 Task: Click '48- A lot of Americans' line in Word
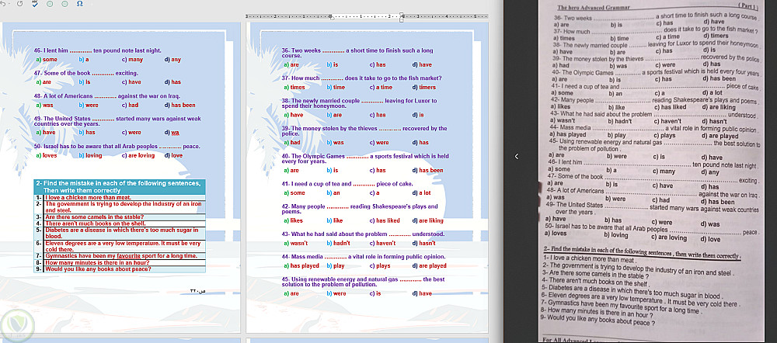107,96
